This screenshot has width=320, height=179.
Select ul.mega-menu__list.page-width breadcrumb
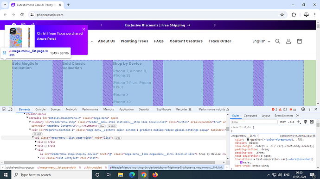(57, 167)
